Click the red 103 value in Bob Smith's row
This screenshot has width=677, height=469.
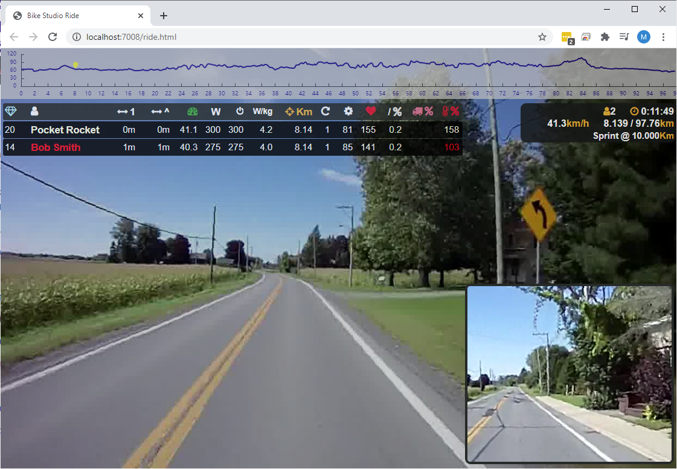click(x=452, y=147)
